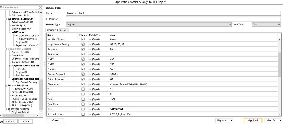
Task: Sort attributes by the Name column header
Action: [62, 35]
